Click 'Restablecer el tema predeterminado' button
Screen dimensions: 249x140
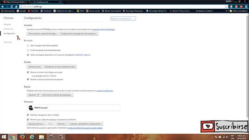(60, 67)
